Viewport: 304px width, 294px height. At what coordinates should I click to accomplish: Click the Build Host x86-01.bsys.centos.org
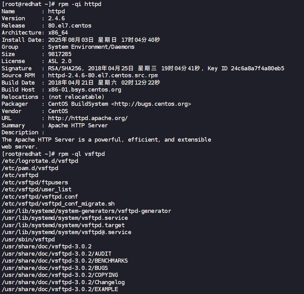tap(85, 90)
